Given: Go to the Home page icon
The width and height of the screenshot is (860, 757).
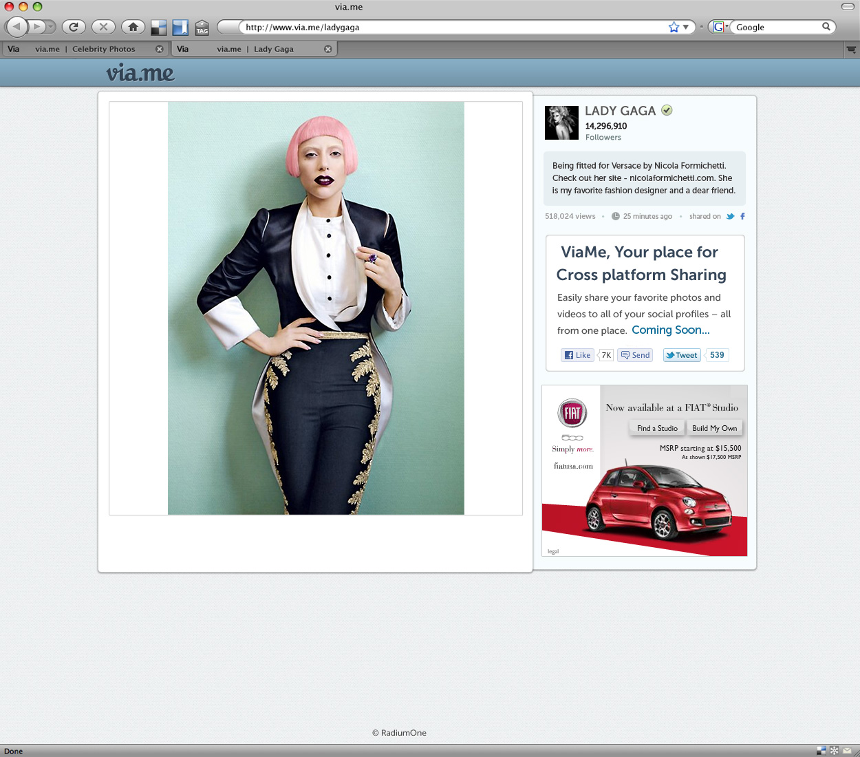Looking at the screenshot, I should click(x=133, y=27).
